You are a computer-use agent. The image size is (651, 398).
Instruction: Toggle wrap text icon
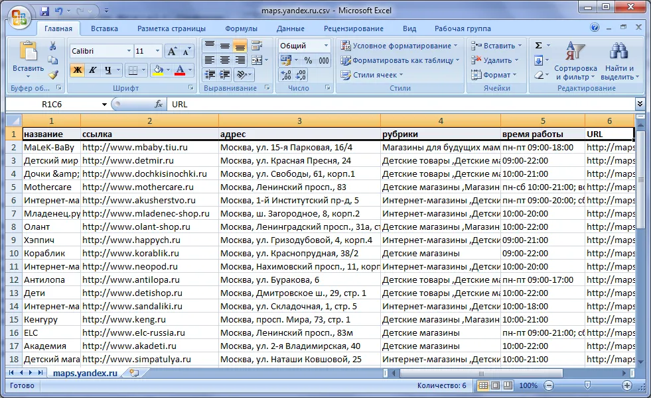(x=257, y=46)
